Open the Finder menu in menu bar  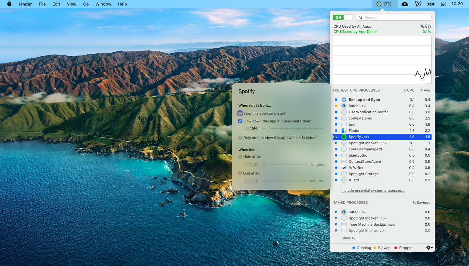(x=25, y=4)
